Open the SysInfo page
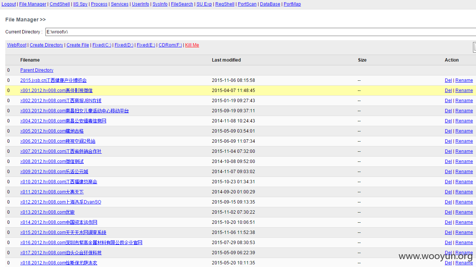The image size is (476, 267). tap(160, 4)
